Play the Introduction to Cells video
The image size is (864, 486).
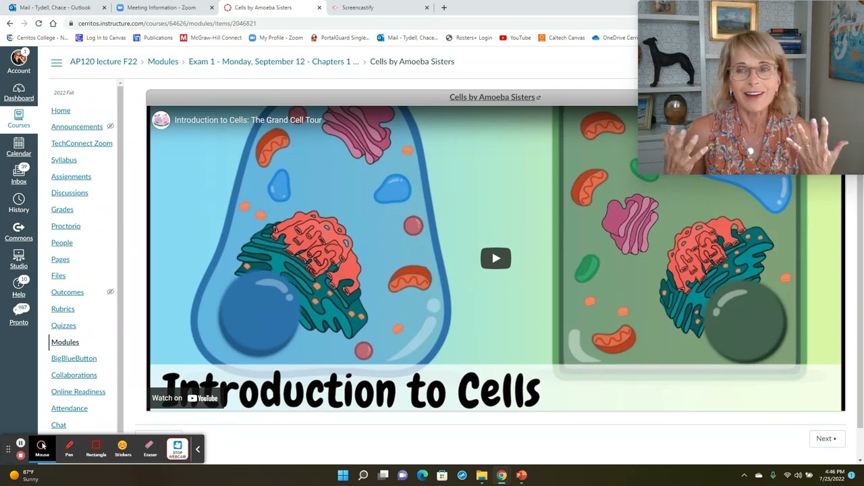point(495,258)
